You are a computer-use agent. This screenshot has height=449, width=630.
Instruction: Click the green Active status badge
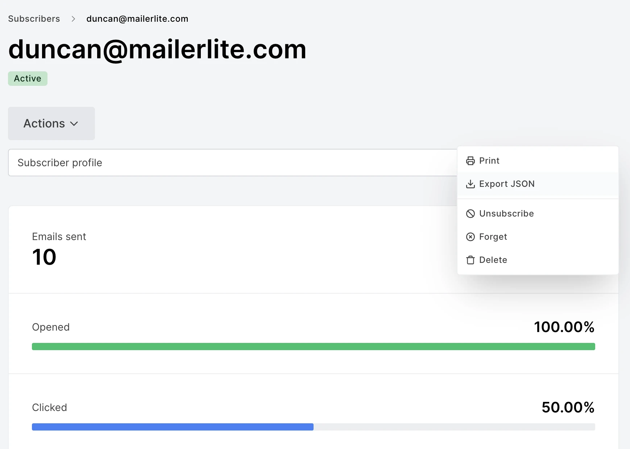click(28, 79)
